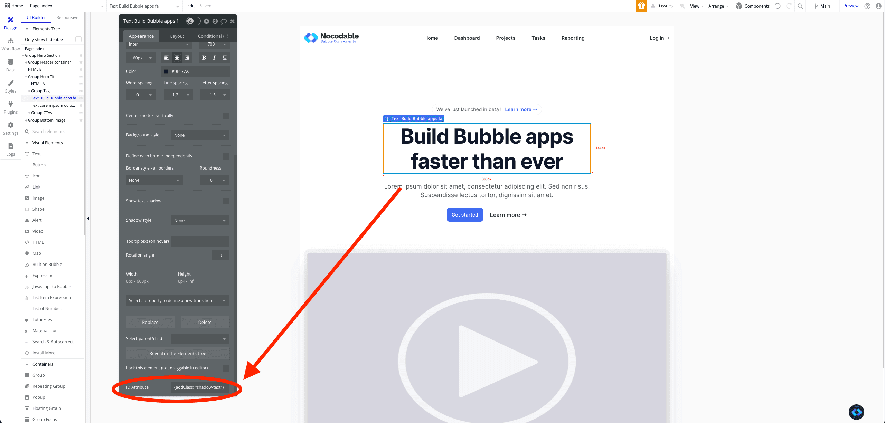This screenshot has height=423, width=885.
Task: Toggle bold formatting
Action: coord(204,58)
